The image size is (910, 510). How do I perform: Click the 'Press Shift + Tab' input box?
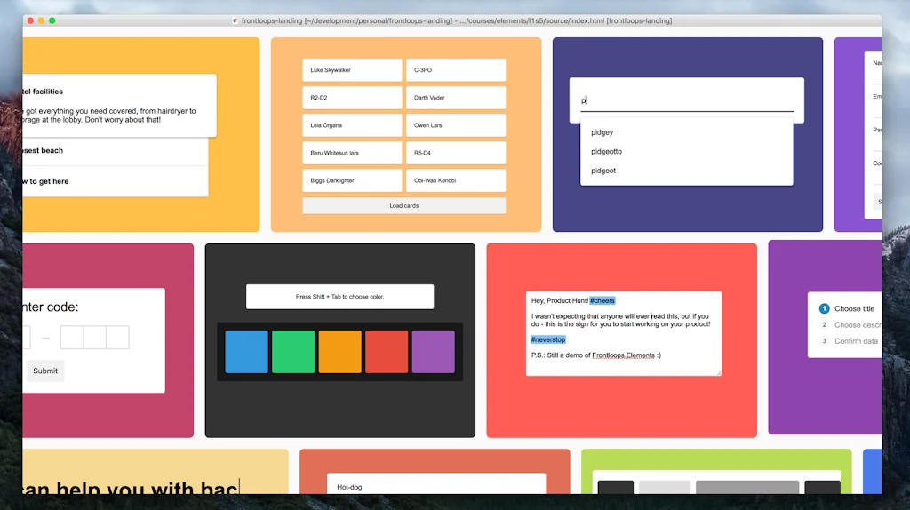(x=340, y=297)
